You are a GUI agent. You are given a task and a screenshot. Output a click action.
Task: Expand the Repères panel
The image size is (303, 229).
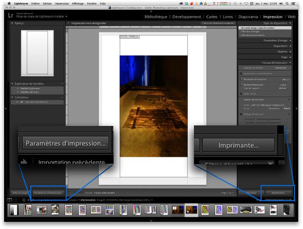point(290,52)
